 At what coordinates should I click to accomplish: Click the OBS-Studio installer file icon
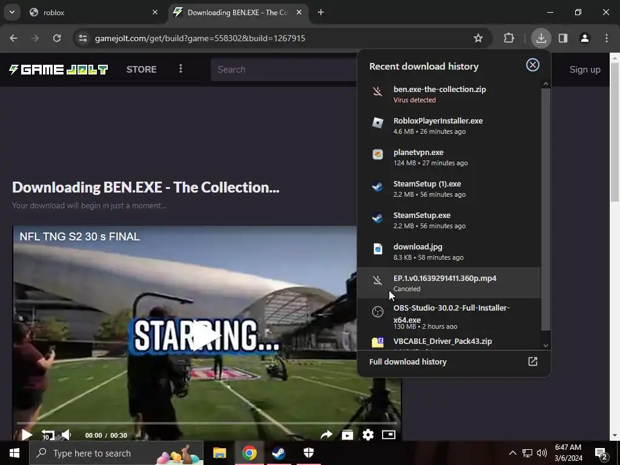click(x=378, y=312)
